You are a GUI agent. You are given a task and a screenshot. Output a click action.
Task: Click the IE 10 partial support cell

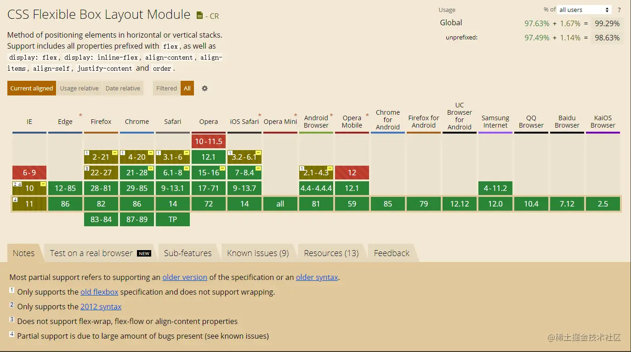tap(29, 188)
